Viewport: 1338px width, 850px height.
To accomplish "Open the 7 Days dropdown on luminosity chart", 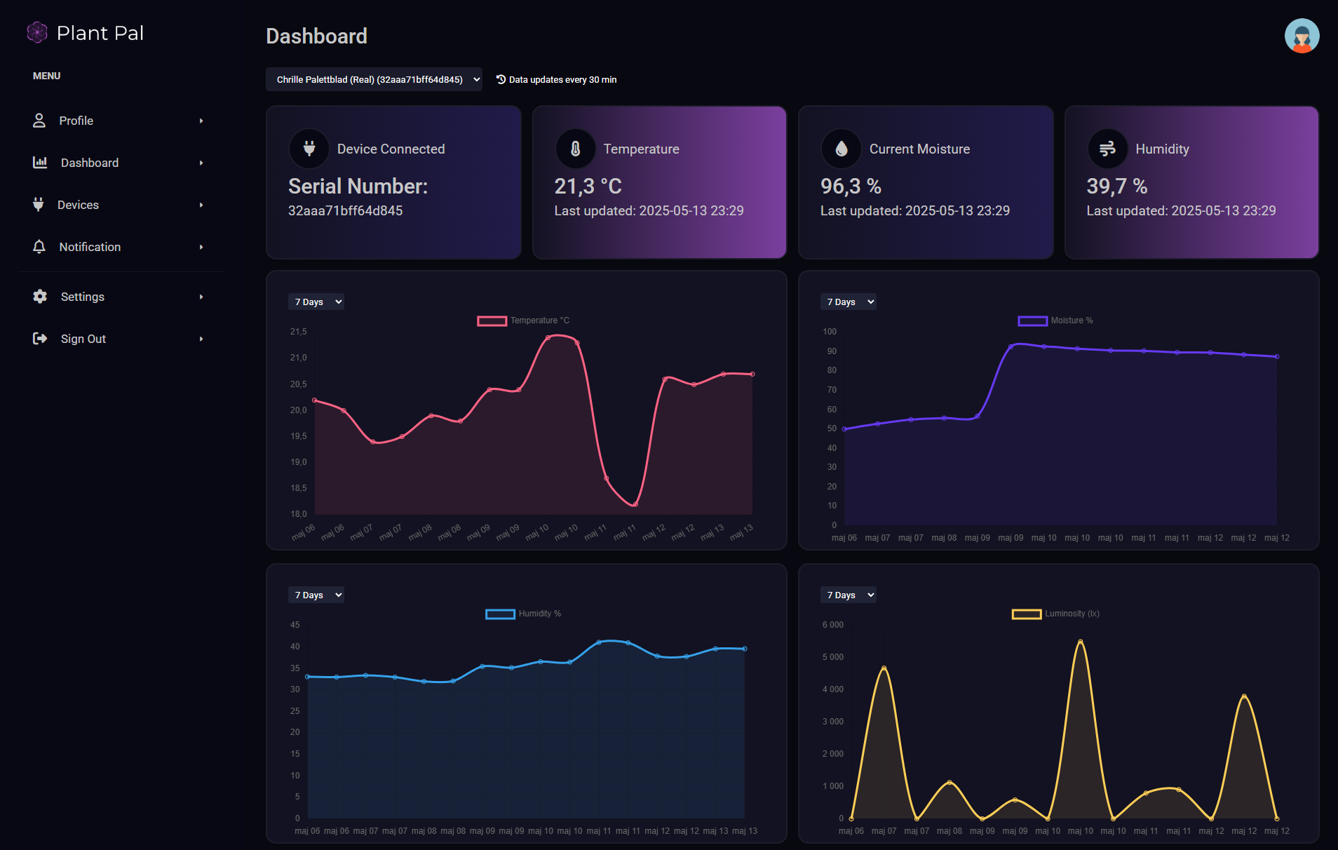I will coord(849,595).
